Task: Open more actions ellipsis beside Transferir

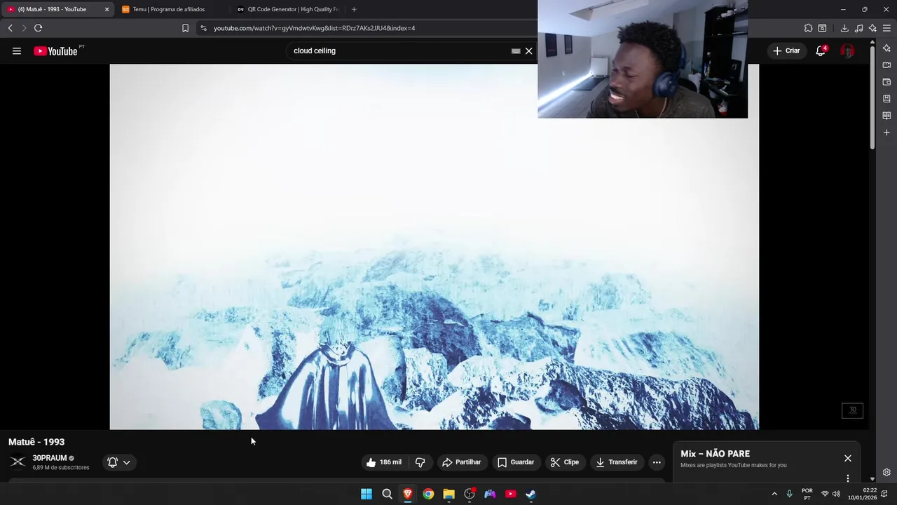Action: tap(657, 462)
